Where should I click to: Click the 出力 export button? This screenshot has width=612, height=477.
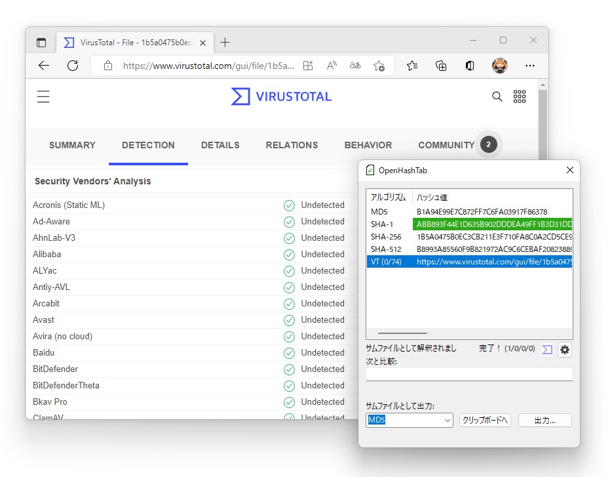(545, 420)
